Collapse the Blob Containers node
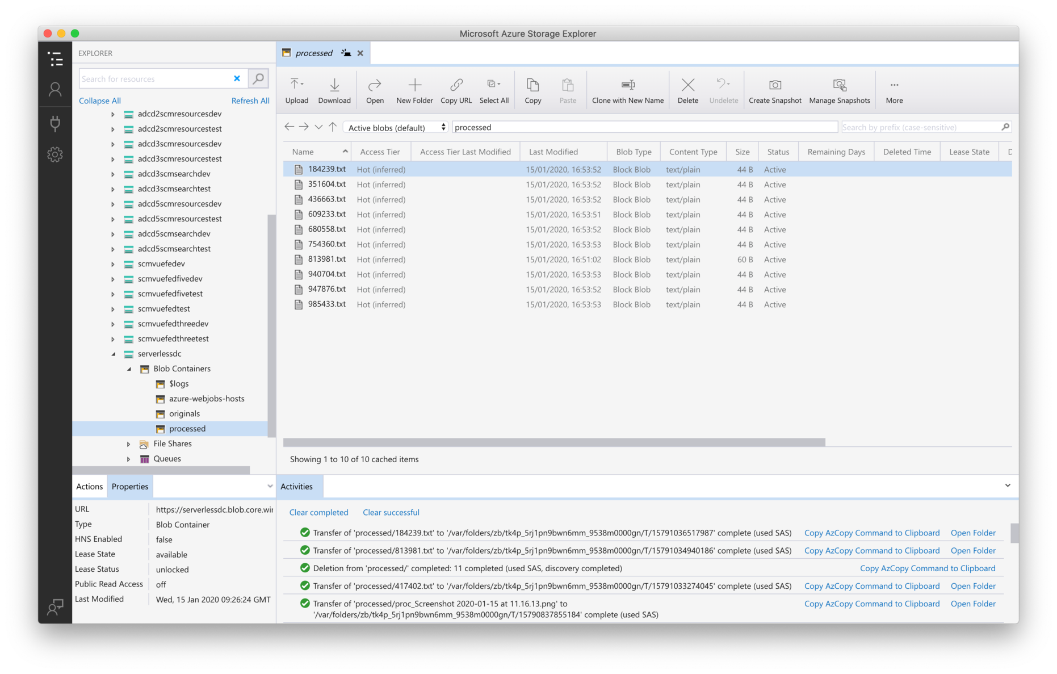Viewport: 1057px width, 674px height. [129, 369]
